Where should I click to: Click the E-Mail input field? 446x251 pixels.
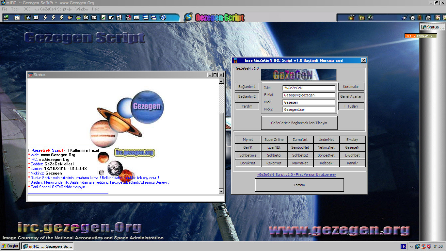point(309,95)
